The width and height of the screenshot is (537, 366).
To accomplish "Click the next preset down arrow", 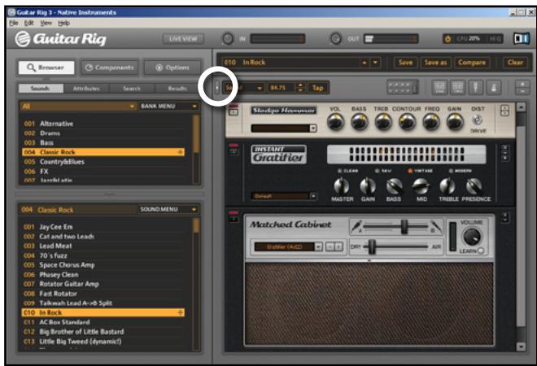I will pyautogui.click(x=376, y=63).
